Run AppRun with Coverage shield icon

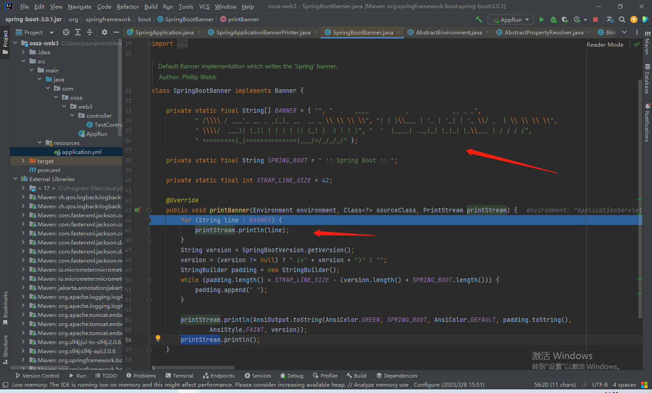tap(565, 19)
